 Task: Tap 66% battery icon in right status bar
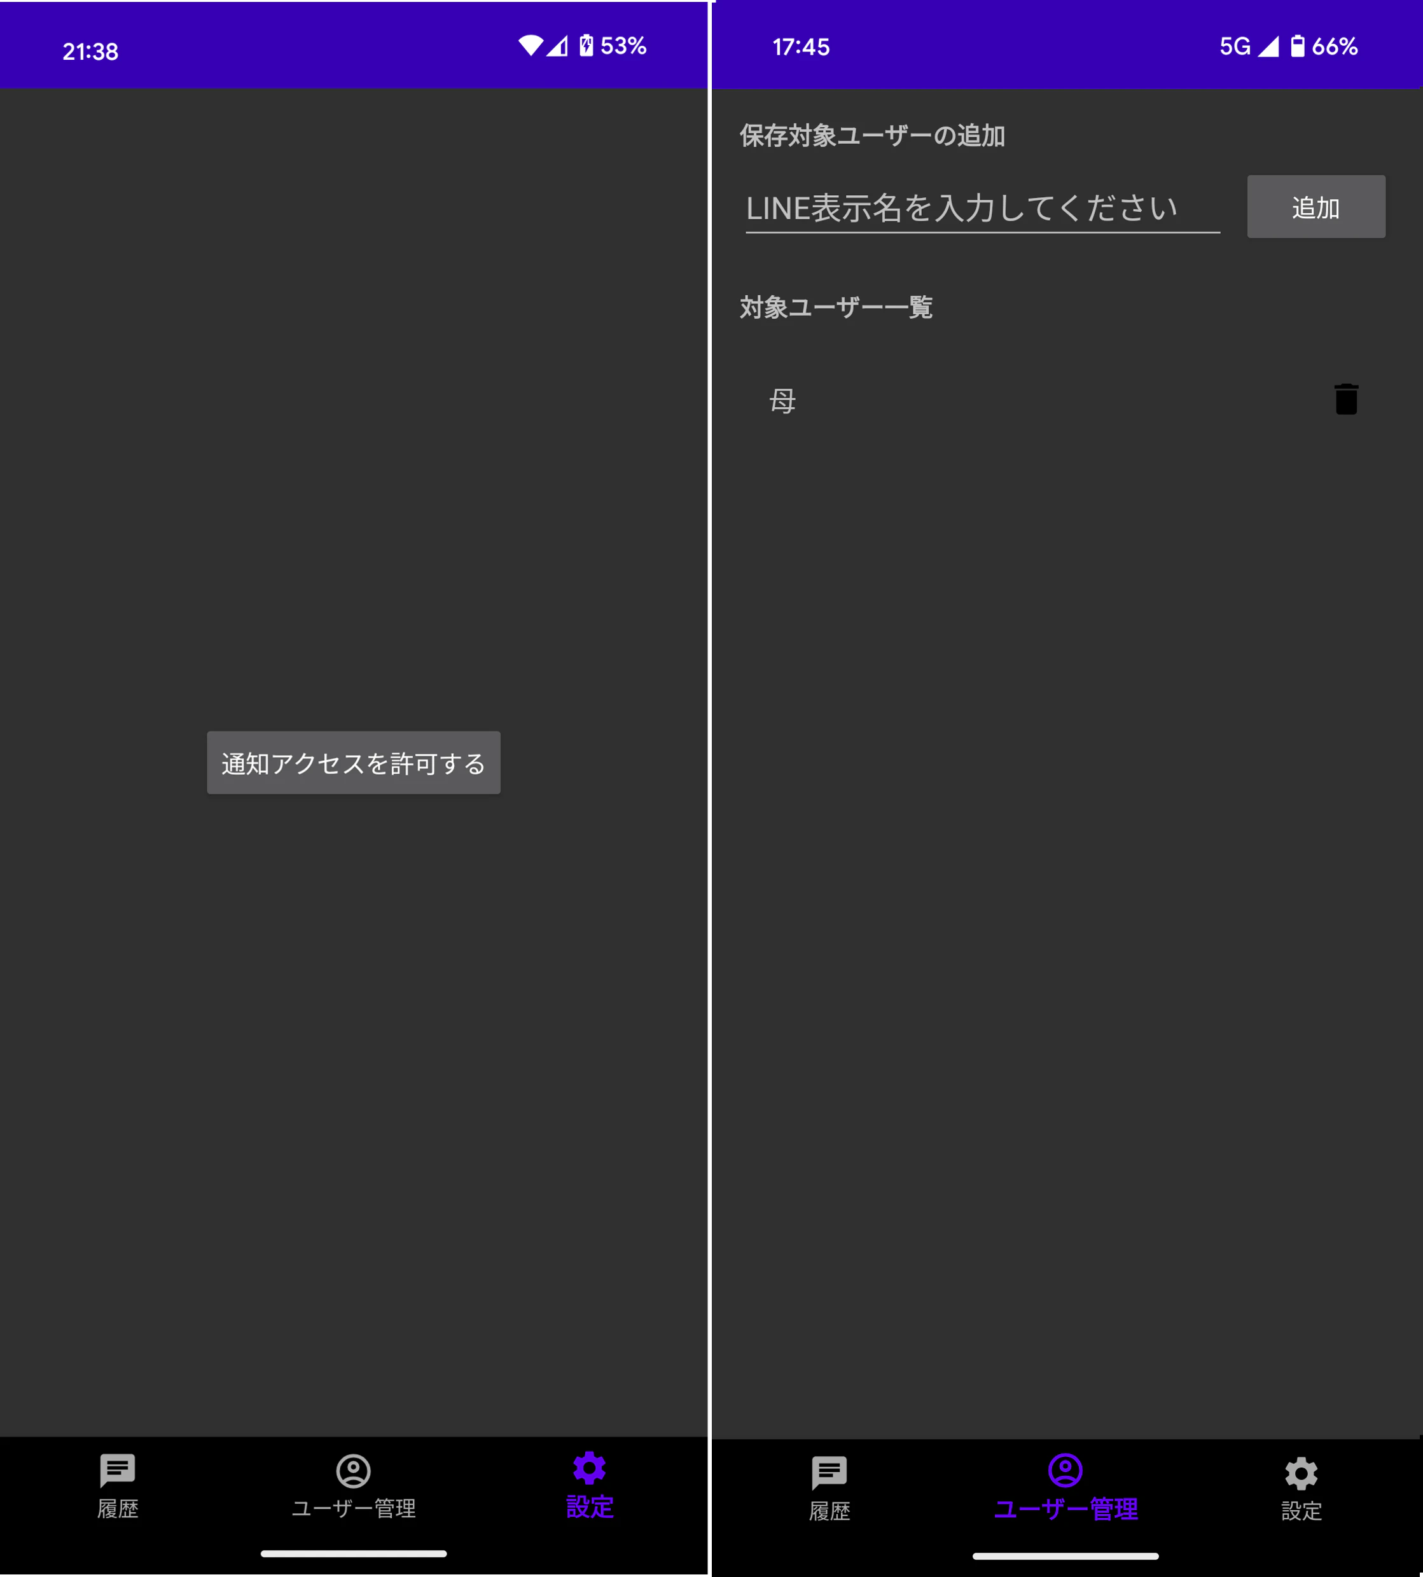(x=1297, y=46)
